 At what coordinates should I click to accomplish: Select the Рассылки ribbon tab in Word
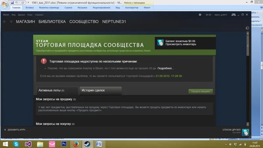(x=83, y=8)
